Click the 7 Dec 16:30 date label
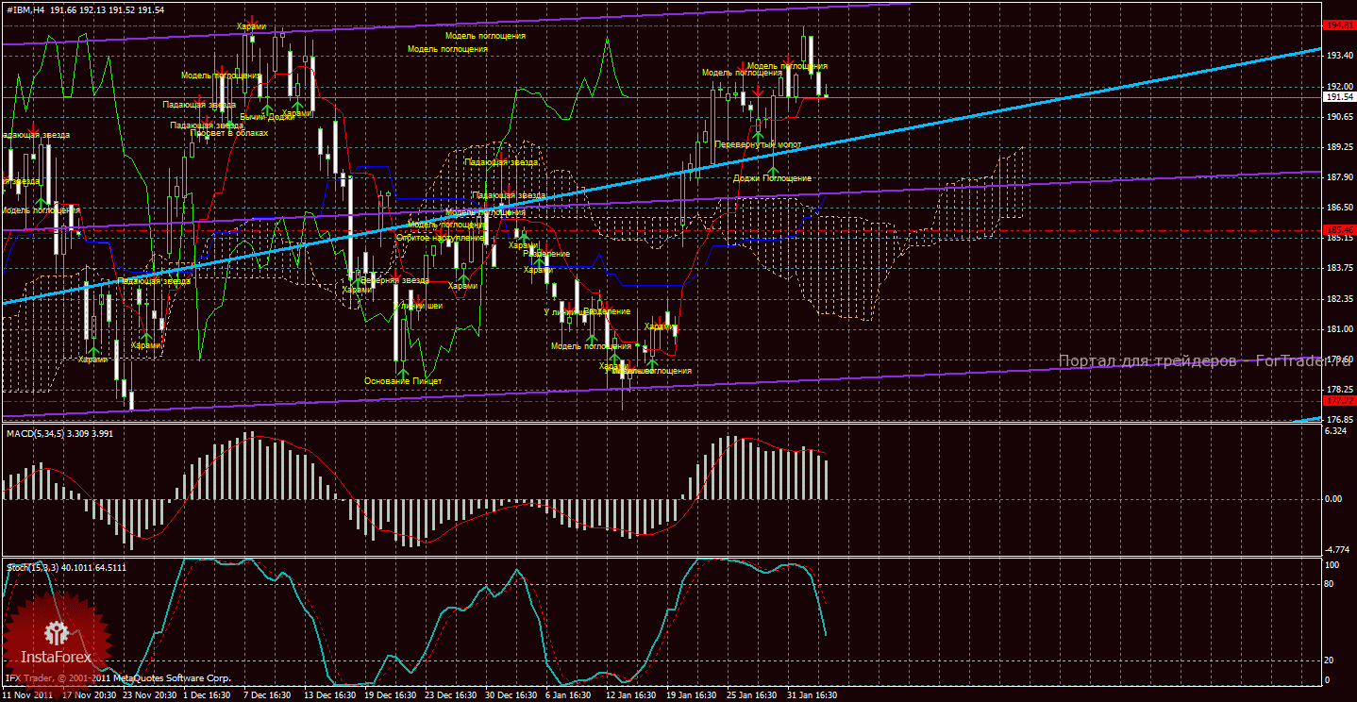 (x=267, y=694)
